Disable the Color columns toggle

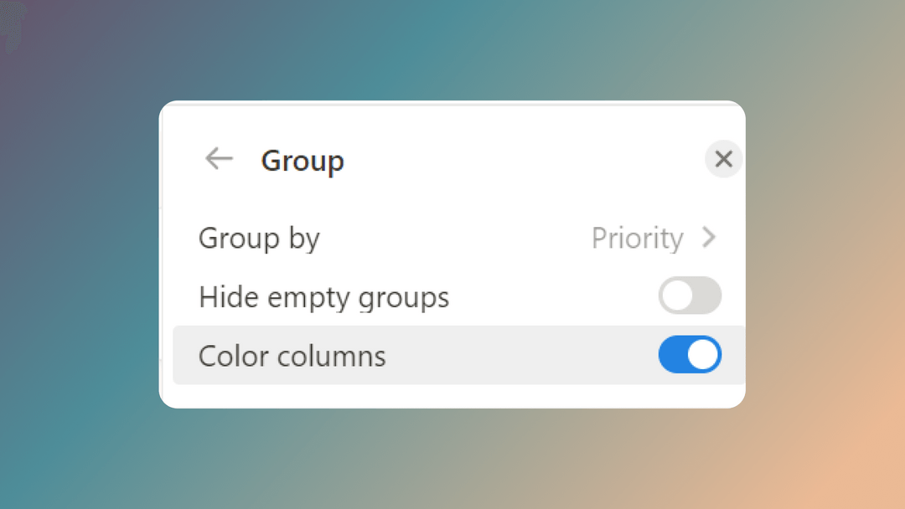coord(690,355)
